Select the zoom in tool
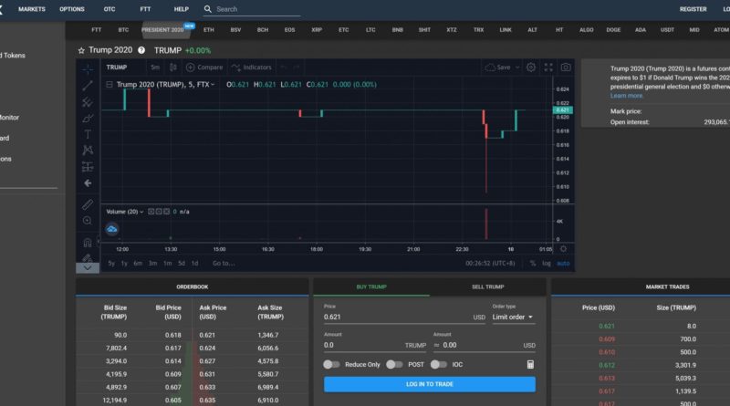The width and height of the screenshot is (730, 406). (88, 221)
